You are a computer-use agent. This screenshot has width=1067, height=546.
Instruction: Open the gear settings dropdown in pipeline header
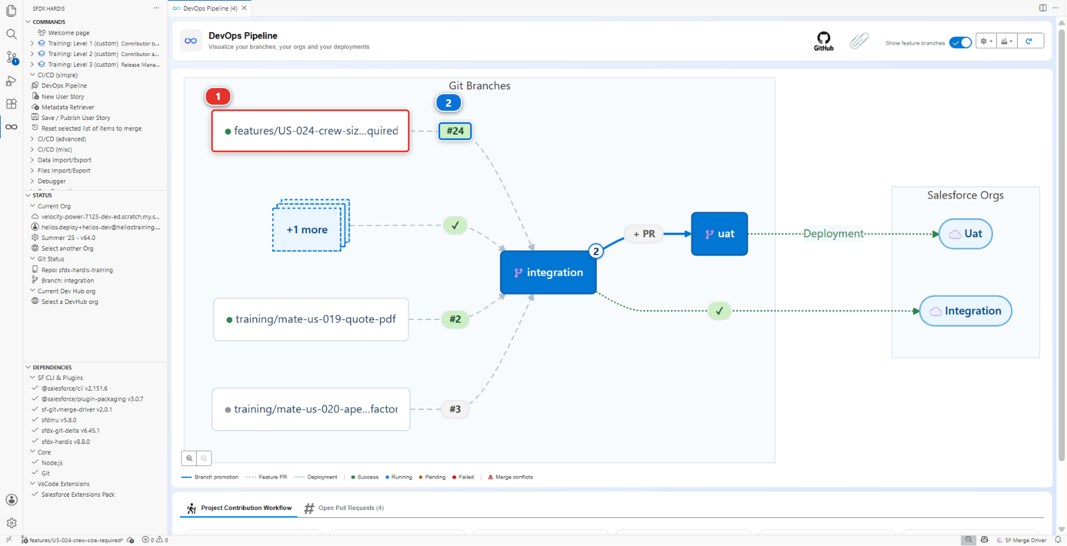coord(986,41)
